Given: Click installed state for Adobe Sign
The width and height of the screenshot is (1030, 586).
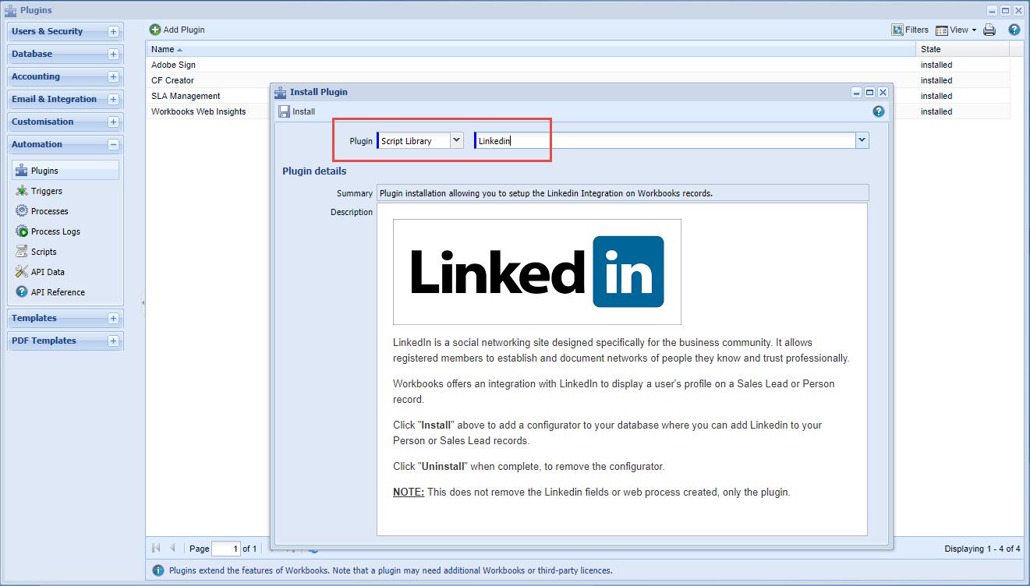Looking at the screenshot, I should tap(936, 65).
